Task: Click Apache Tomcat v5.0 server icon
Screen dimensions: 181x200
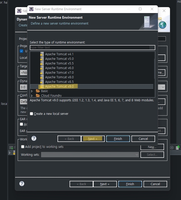Action: tap(42, 59)
